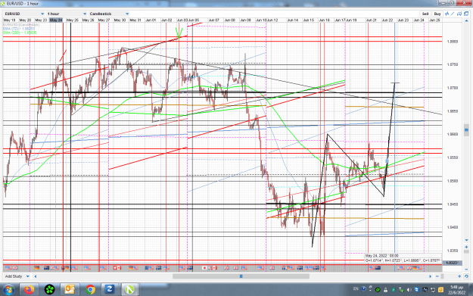
Task: Click the horizontal zoom slider handle
Action: coord(442,276)
